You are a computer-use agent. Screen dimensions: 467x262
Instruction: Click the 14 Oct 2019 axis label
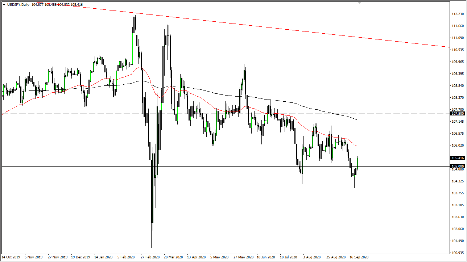11,257
